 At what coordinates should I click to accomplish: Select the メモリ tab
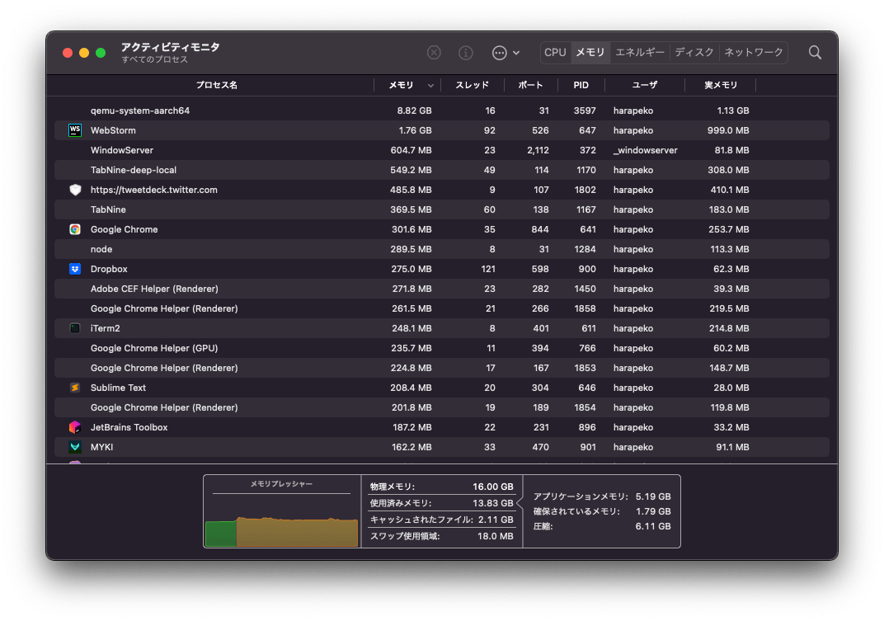pos(590,53)
